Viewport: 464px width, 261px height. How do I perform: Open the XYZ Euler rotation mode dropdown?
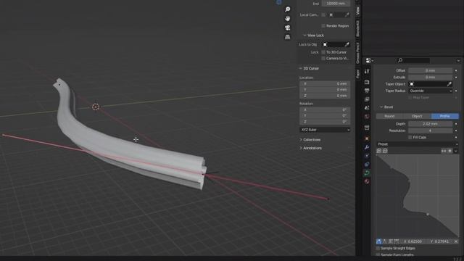pyautogui.click(x=325, y=130)
